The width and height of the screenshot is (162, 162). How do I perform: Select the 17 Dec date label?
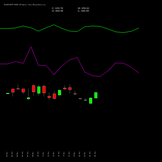pos(64,154)
